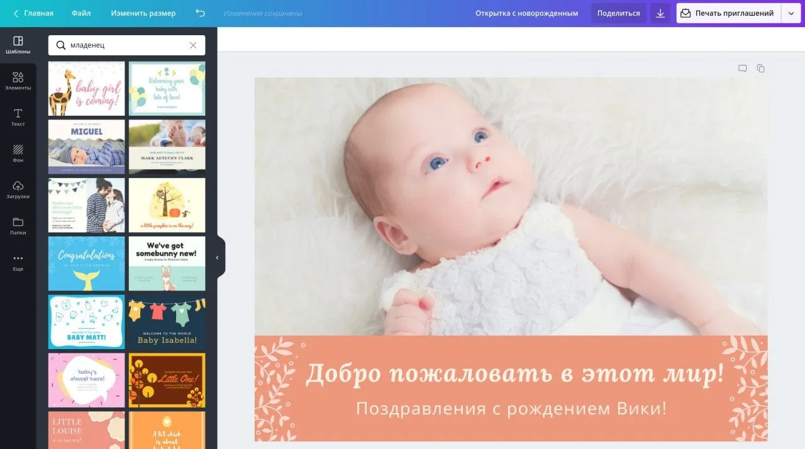Click the Поделиться share button
Image resolution: width=805 pixels, height=449 pixels.
(618, 13)
